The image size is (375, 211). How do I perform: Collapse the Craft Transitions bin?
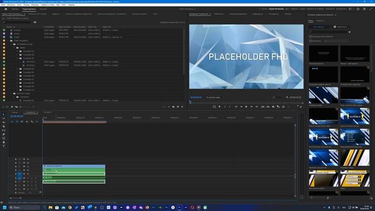click(x=8, y=40)
